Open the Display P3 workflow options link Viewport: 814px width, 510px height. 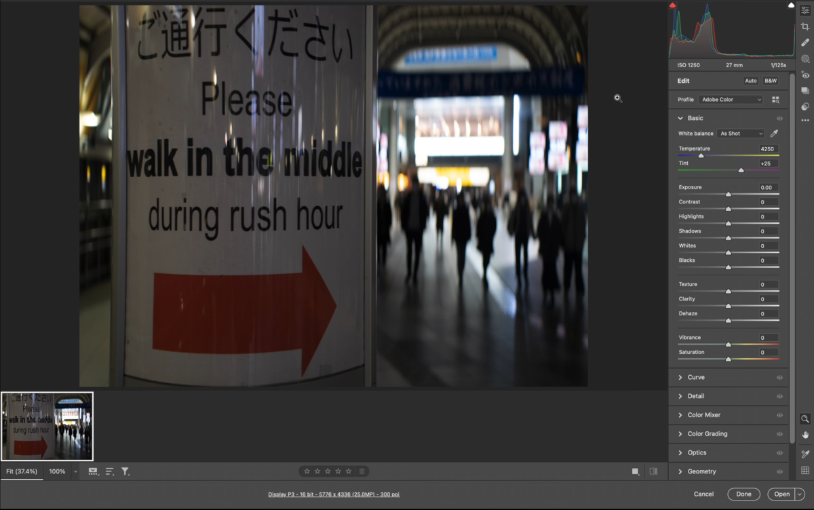tap(334, 494)
